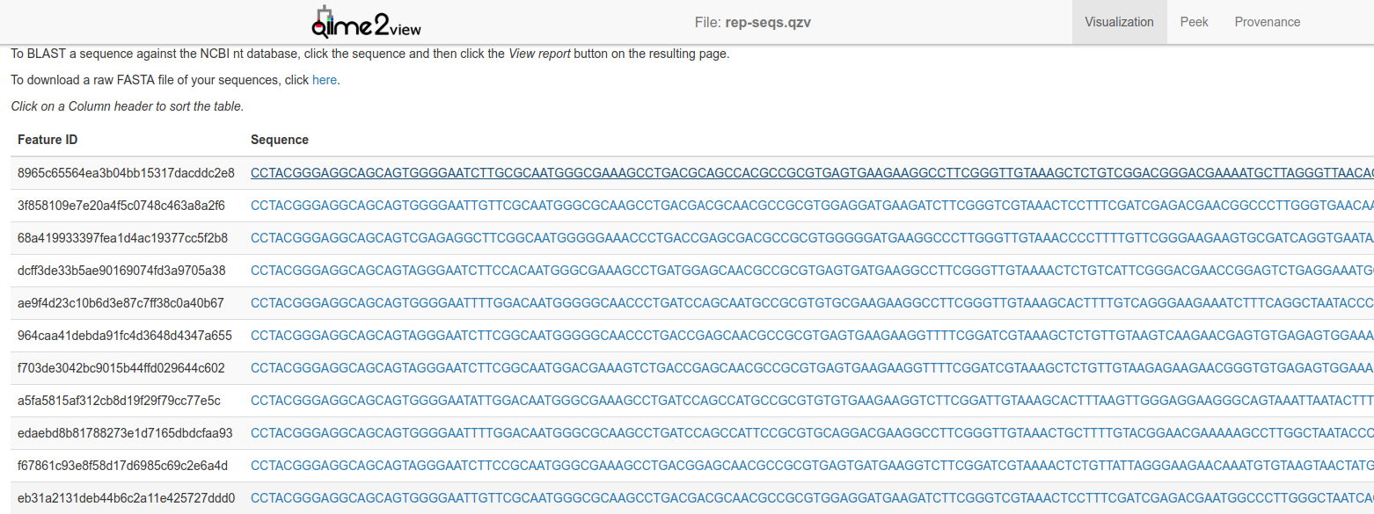Open the edaebd8b81788273e1d7165dbdcfaa93 sequence link

coord(812,433)
